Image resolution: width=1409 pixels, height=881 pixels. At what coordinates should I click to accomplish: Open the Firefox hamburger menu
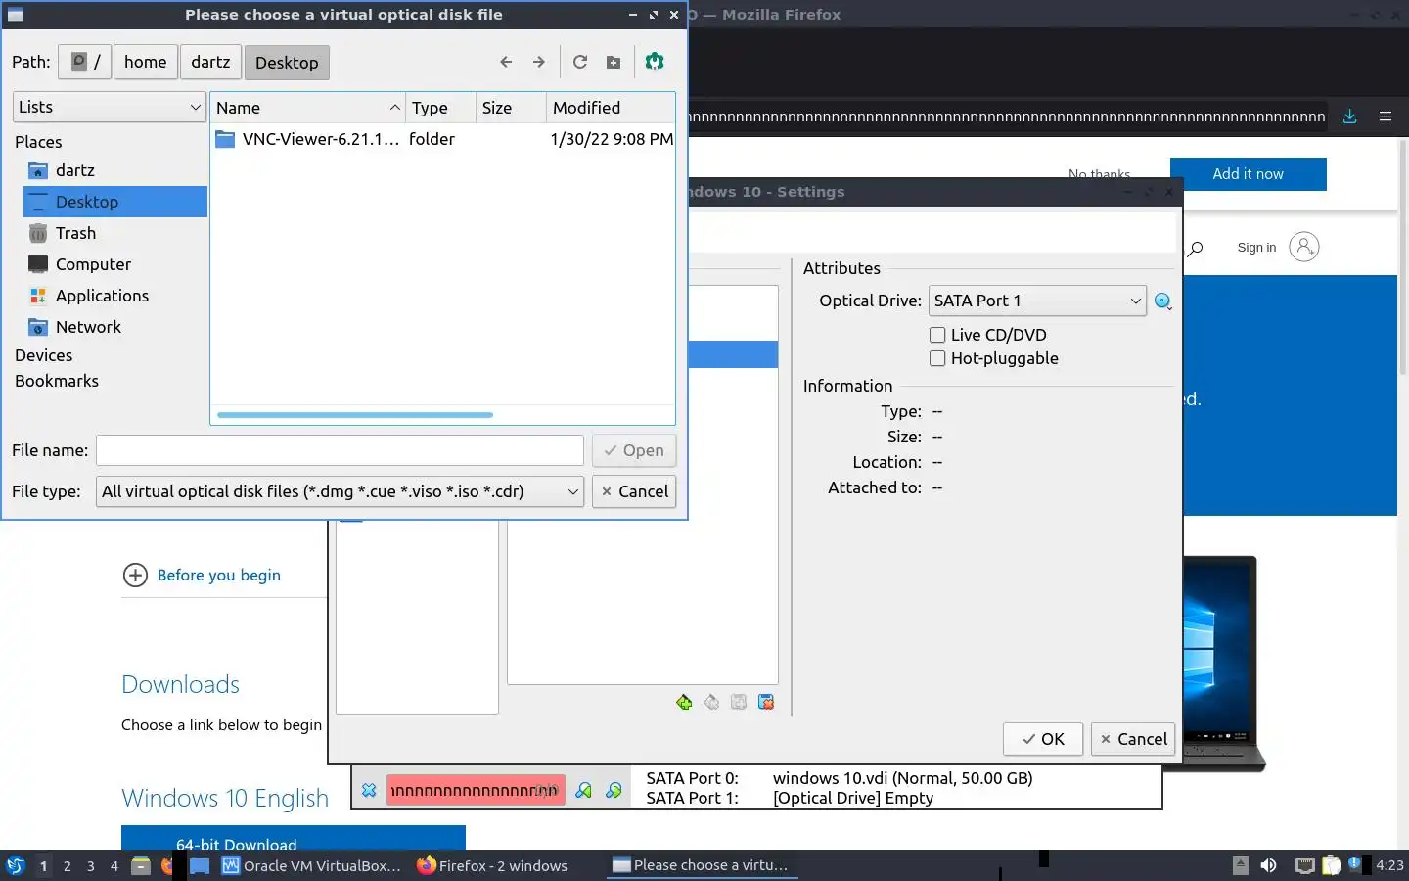click(1386, 116)
